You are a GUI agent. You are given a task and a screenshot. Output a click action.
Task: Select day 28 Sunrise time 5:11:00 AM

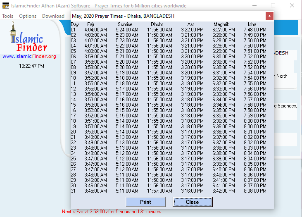coord(127,175)
